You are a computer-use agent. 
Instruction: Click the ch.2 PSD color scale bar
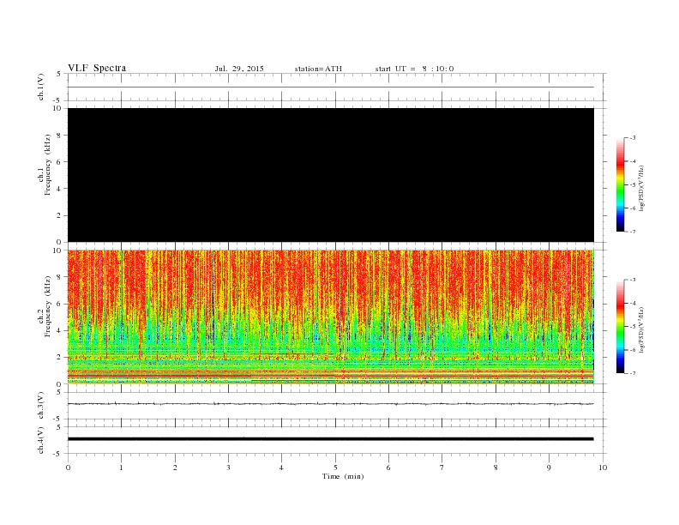point(620,327)
